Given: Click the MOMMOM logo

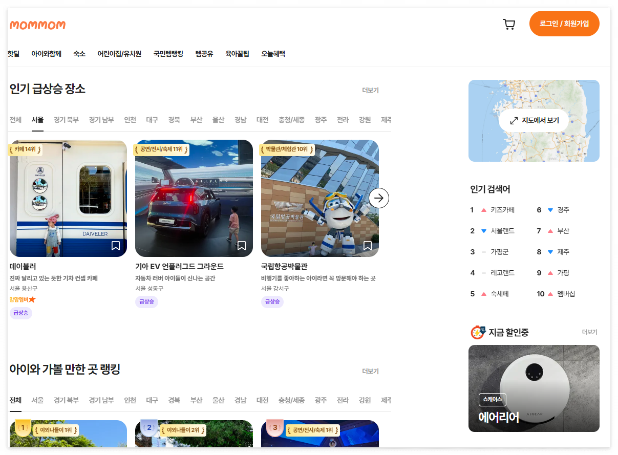Looking at the screenshot, I should (37, 25).
